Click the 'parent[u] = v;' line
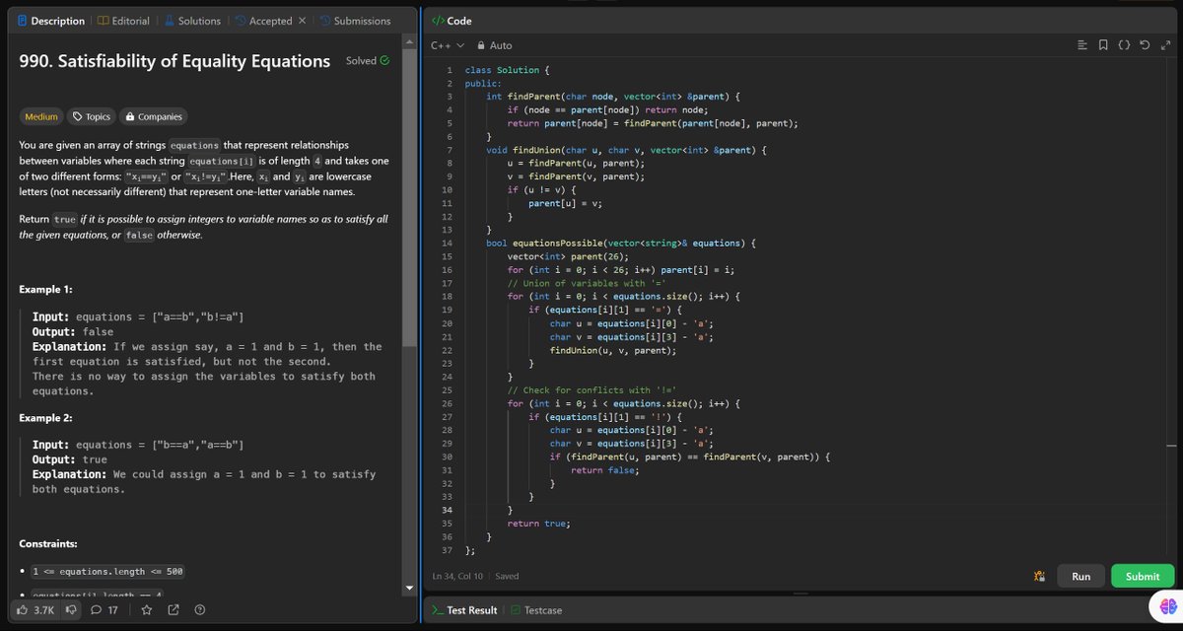The height and width of the screenshot is (631, 1183). 565,203
